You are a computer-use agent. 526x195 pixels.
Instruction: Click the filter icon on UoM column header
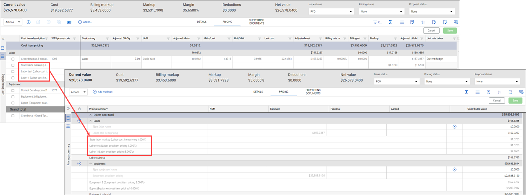[x=168, y=39]
